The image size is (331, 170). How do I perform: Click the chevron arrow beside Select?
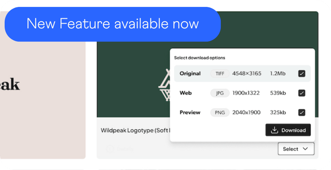[305, 149]
